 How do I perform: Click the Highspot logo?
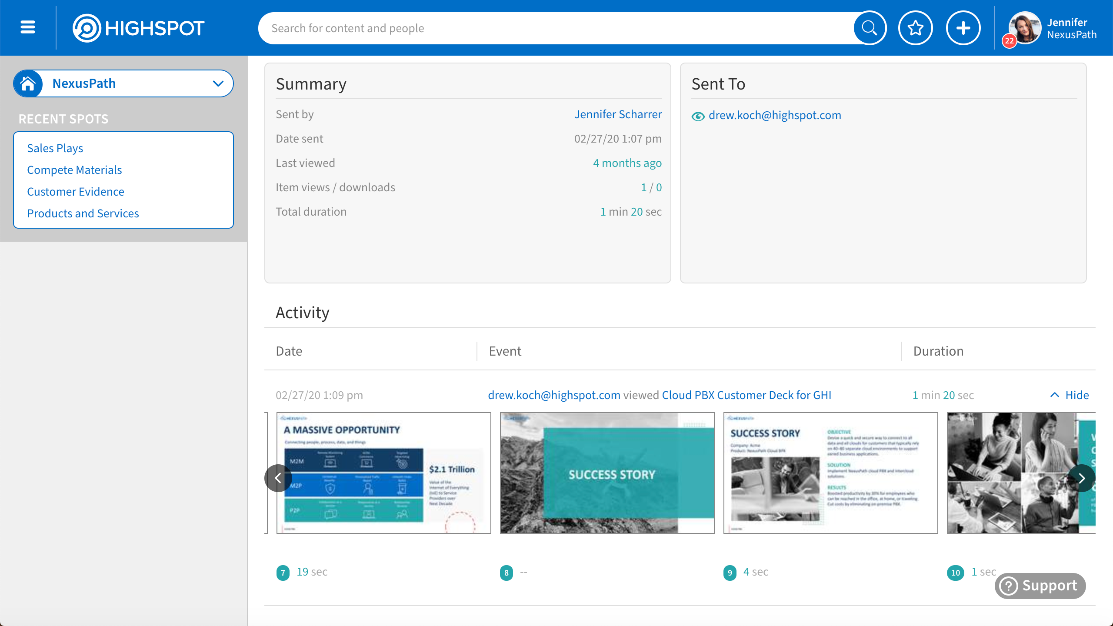tap(138, 28)
